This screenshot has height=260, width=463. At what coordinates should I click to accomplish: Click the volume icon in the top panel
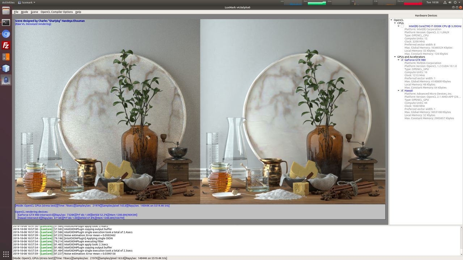tap(450, 2)
